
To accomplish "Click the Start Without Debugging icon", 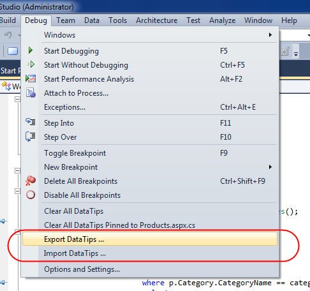I will coord(30,64).
